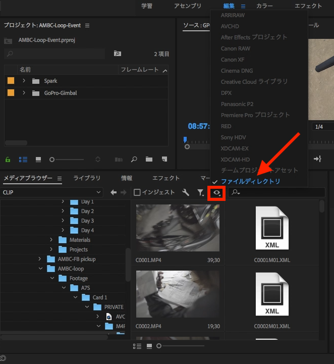This screenshot has height=364, width=334.
Task: Collapse the Footage folder
Action: (52, 278)
